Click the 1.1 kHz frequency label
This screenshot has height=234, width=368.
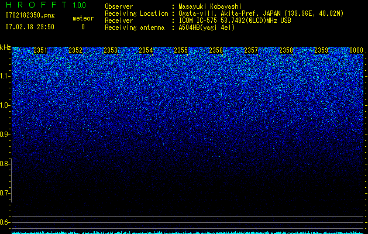[5, 76]
